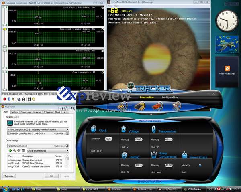Toggle the Power Phase memory indicator dot
The height and width of the screenshot is (192, 241).
pyautogui.click(x=200, y=165)
